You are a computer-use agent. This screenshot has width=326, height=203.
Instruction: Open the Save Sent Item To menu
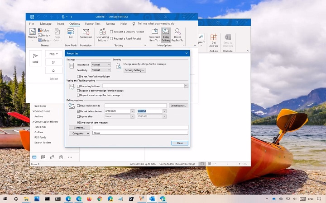coord(155,35)
